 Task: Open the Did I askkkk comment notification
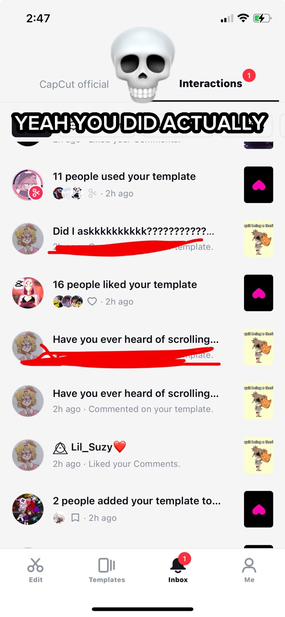click(142, 238)
